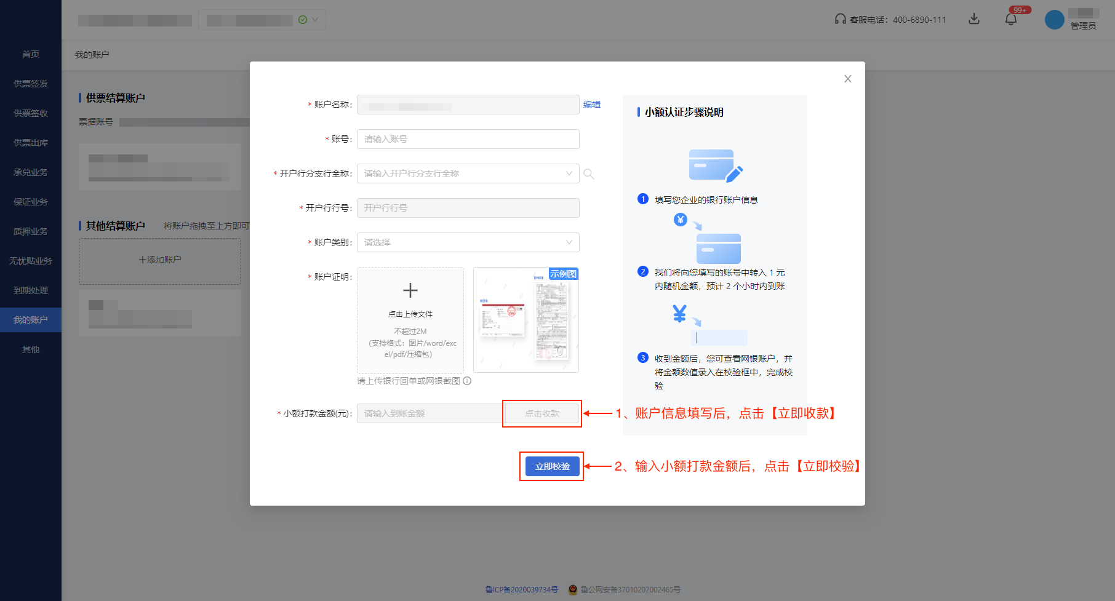Viewport: 1115px width, 601px height.
Task: Click the info icon next to upload hint
Action: point(468,381)
